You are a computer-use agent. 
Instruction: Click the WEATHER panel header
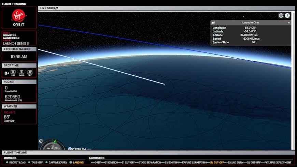19,106
